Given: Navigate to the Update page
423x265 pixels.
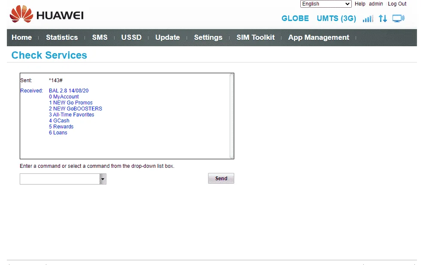Looking at the screenshot, I should pyautogui.click(x=168, y=37).
